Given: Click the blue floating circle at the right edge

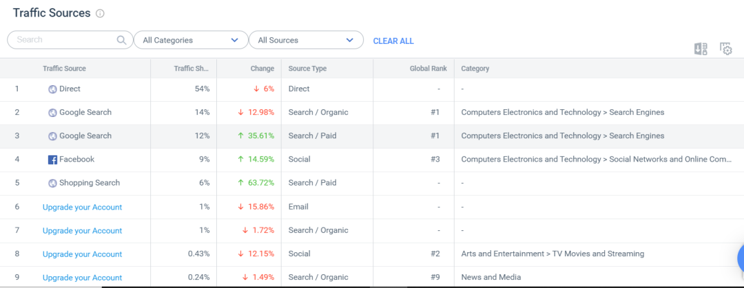Looking at the screenshot, I should click(x=738, y=258).
